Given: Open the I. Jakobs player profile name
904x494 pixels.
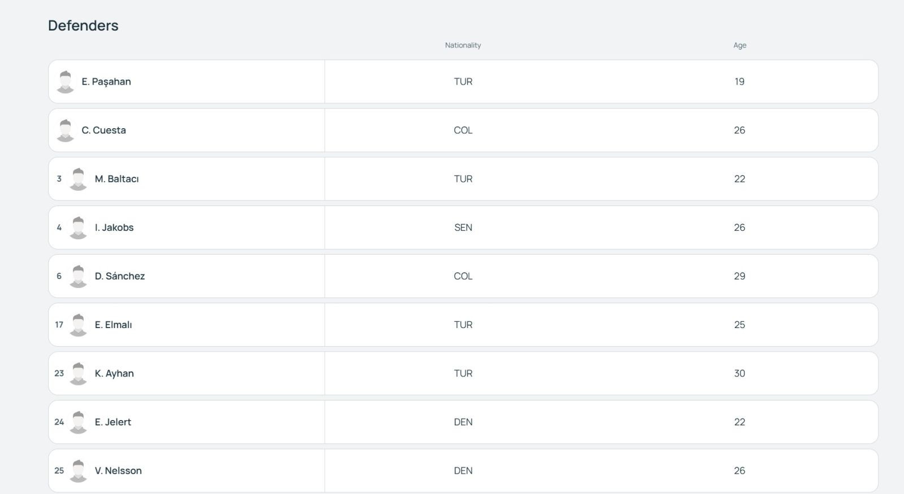Looking at the screenshot, I should pyautogui.click(x=114, y=228).
